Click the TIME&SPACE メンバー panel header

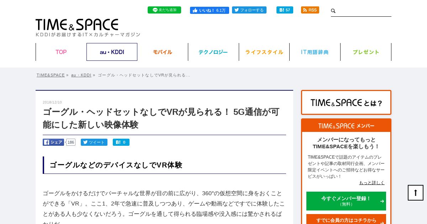pos(346,126)
